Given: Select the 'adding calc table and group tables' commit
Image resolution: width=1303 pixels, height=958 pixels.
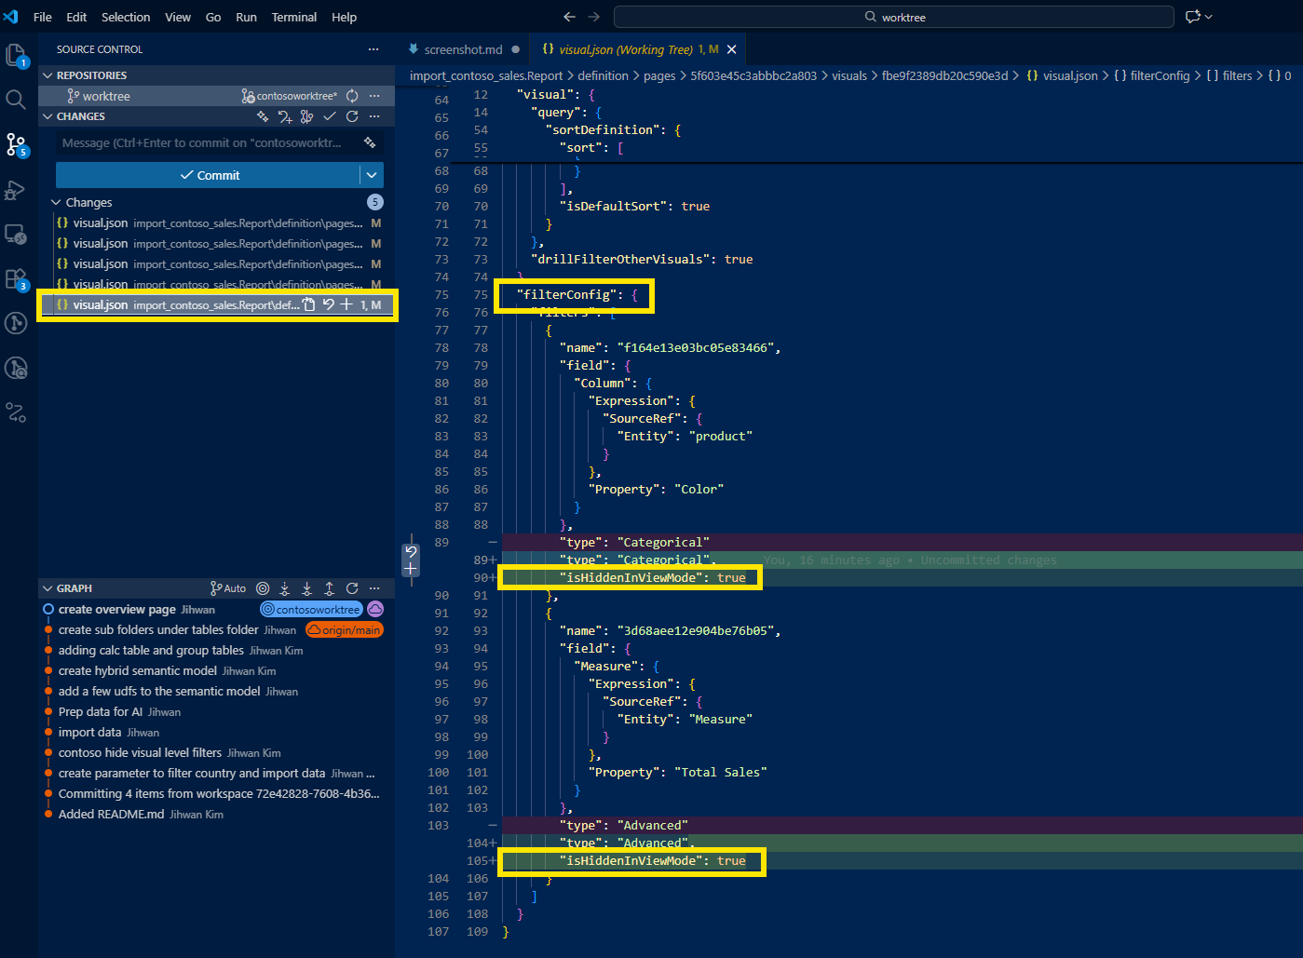Looking at the screenshot, I should [218, 651].
